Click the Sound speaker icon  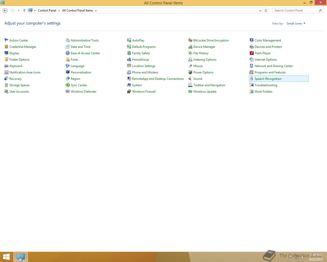pyautogui.click(x=190, y=79)
